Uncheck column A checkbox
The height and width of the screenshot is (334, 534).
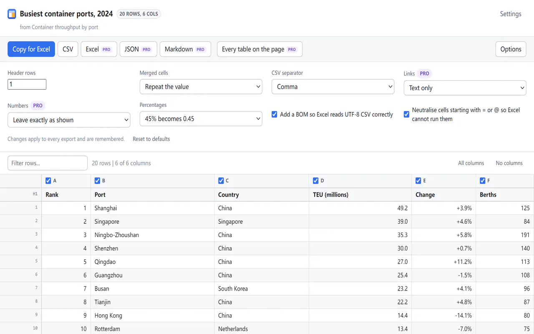48,181
